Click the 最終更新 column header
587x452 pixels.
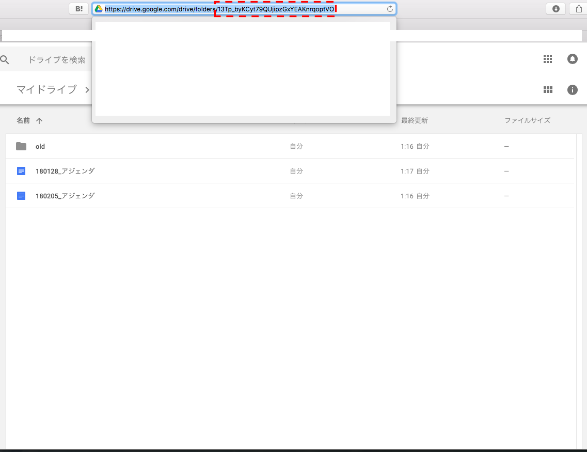click(414, 120)
